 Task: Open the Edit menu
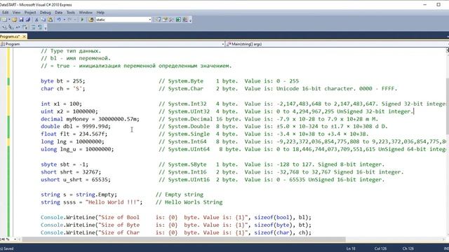(5, 13)
